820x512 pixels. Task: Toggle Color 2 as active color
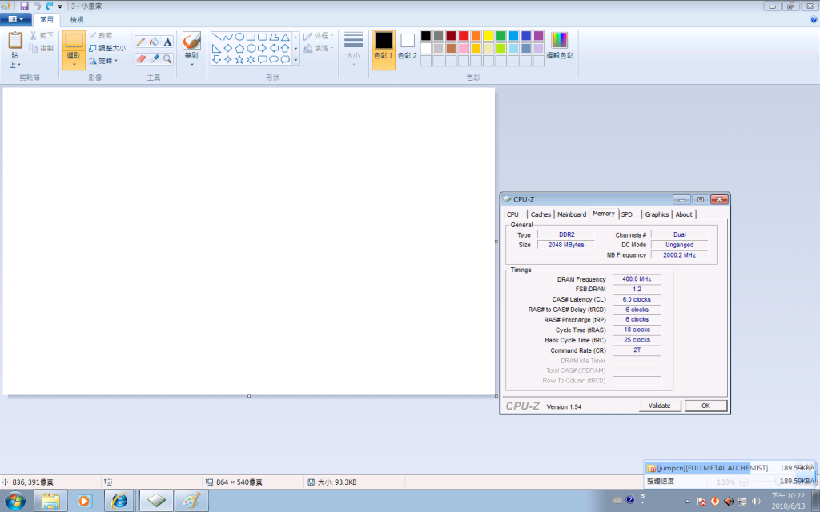(x=408, y=45)
